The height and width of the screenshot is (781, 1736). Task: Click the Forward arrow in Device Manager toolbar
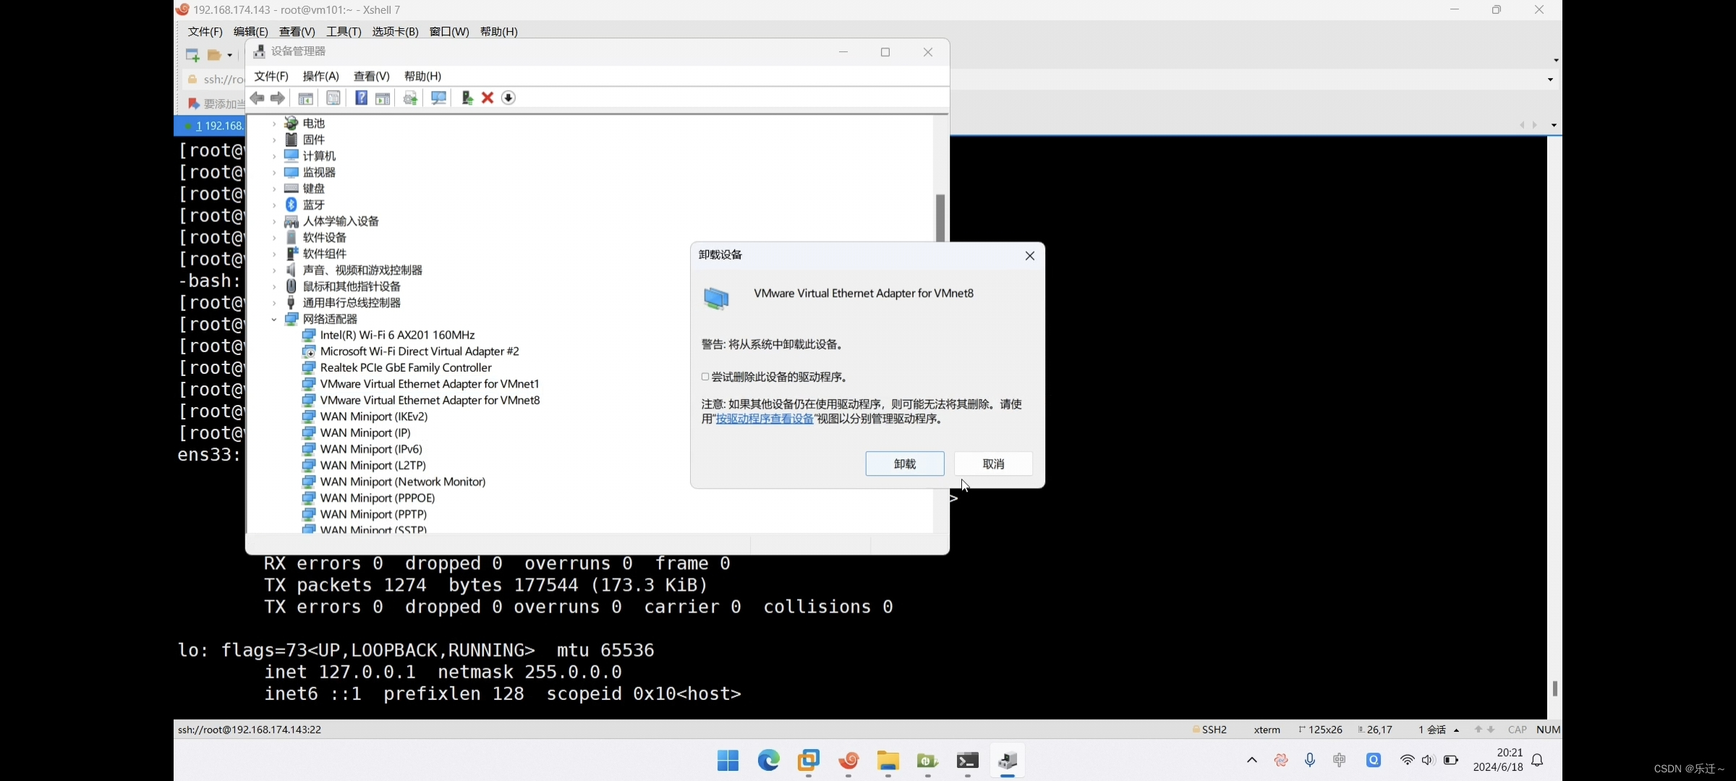[x=278, y=98]
